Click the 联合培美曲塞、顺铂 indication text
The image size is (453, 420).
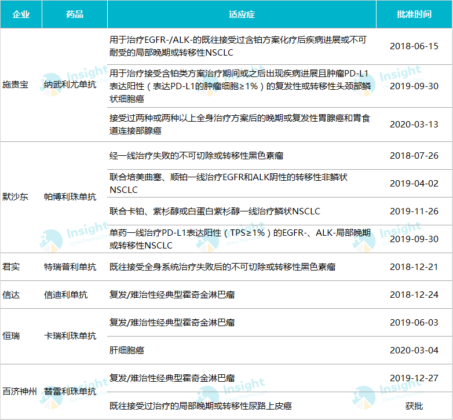[x=228, y=184]
